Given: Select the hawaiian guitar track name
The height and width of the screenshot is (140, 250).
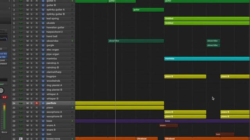Looking at the screenshot, I should point(55,28).
